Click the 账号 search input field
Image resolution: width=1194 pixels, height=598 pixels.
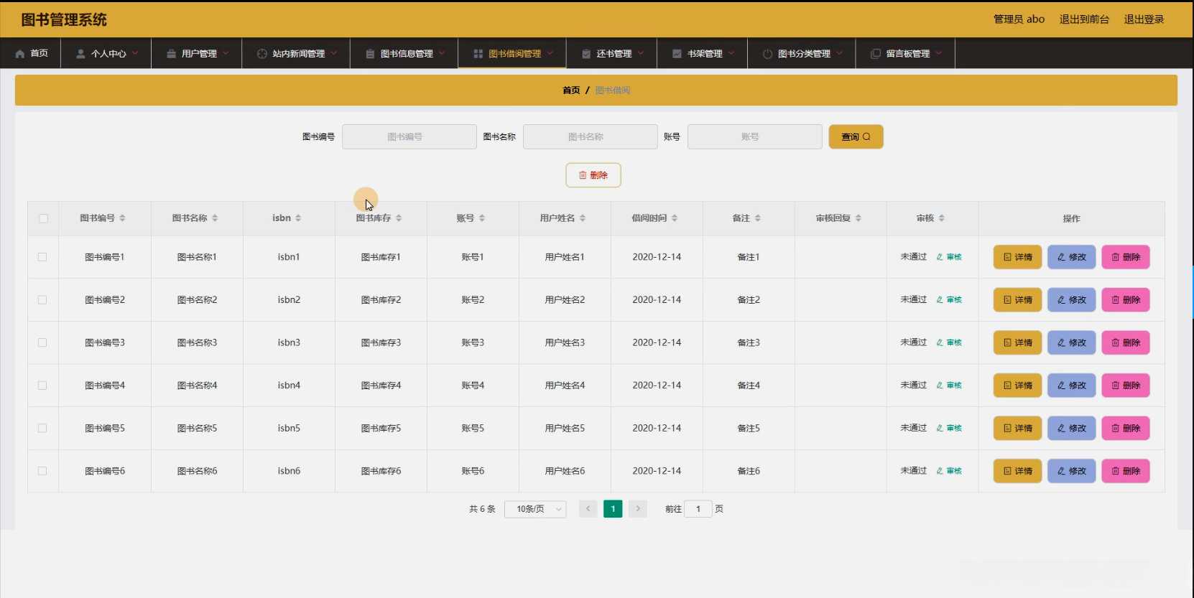[x=755, y=137]
